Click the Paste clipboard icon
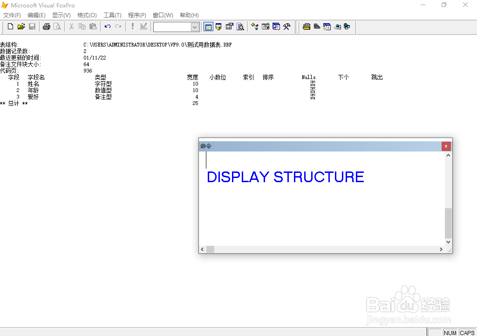 (x=93, y=26)
